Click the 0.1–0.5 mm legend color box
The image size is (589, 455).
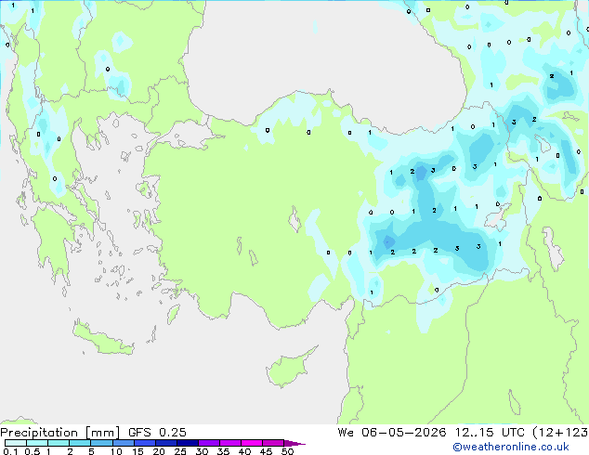(x=16, y=443)
